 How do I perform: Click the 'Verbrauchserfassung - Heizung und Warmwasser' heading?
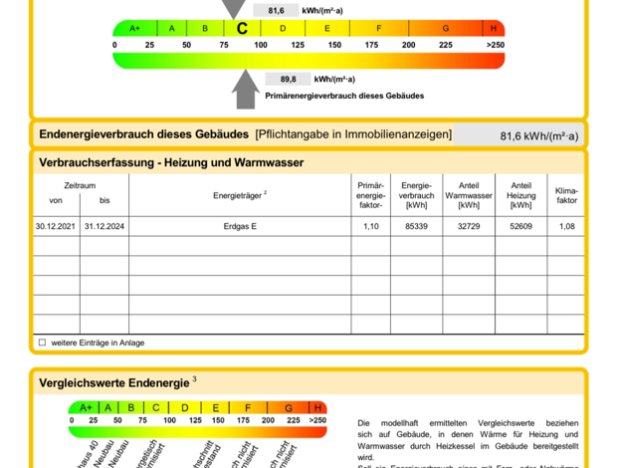(x=171, y=162)
